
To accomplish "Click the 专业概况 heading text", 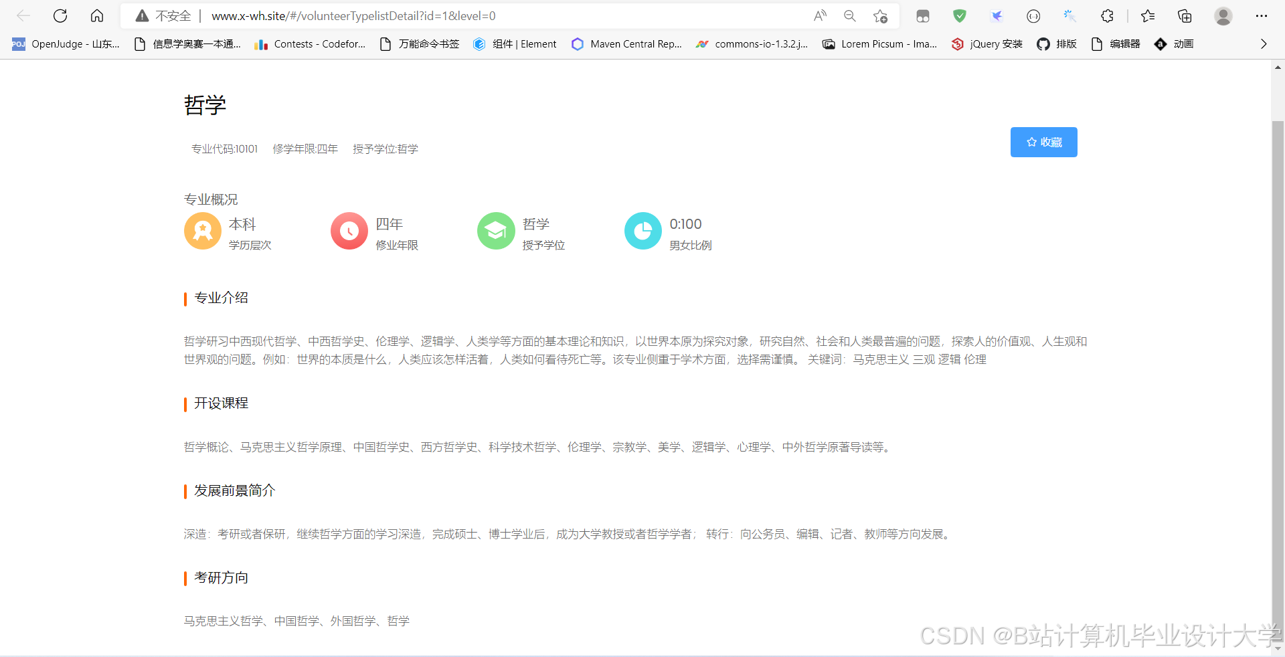I will coord(211,199).
